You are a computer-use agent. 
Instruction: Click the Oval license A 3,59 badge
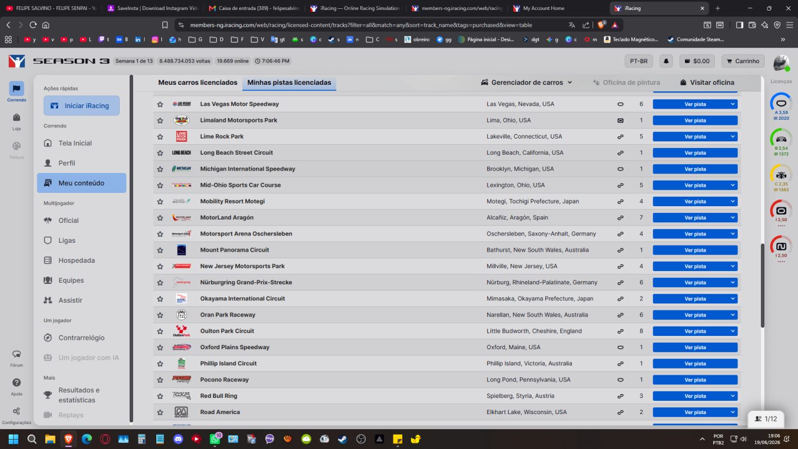(781, 106)
